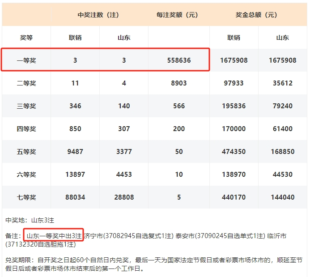Click total 61400 in 四等奖 row
Screen dimensions: 310x277
[x=283, y=129]
